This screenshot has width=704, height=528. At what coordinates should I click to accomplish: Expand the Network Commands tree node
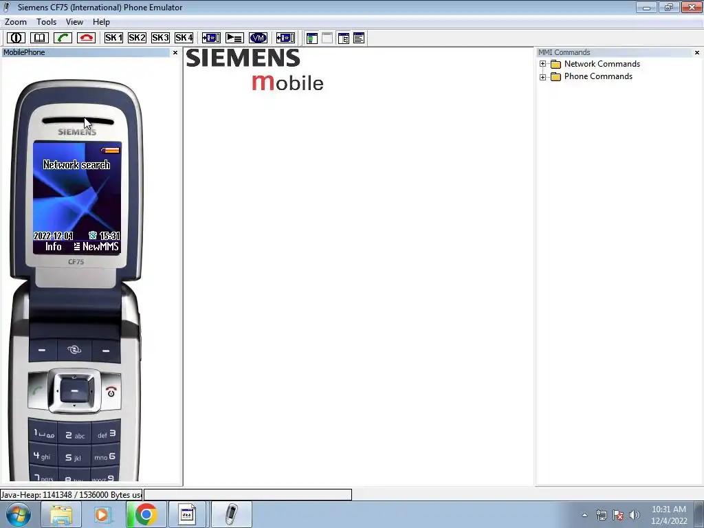click(543, 64)
